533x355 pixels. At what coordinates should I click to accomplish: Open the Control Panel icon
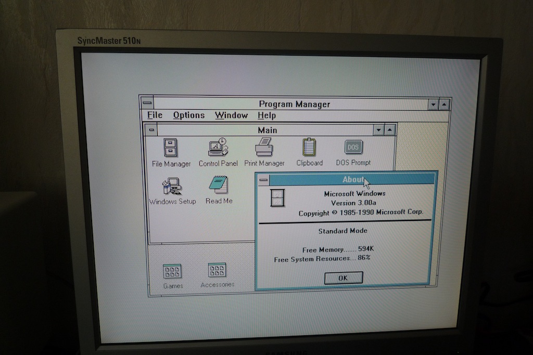(218, 147)
